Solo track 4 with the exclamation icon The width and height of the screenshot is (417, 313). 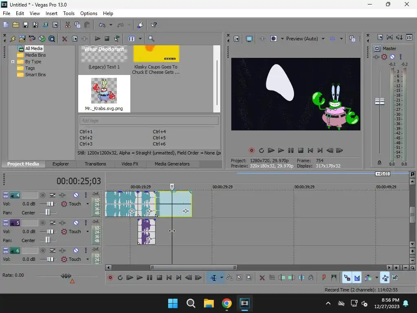point(86,195)
